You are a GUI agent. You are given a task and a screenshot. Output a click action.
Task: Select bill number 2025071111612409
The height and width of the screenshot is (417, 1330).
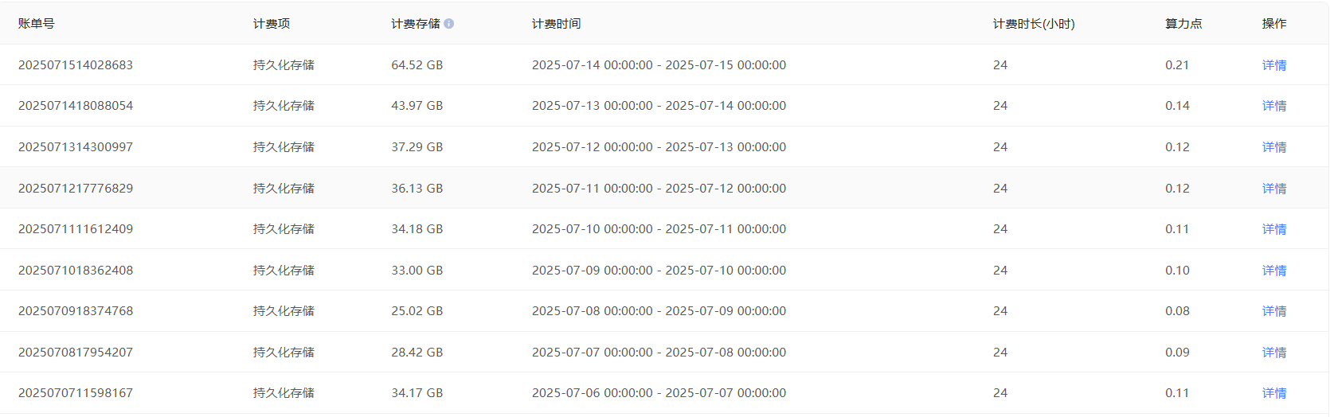click(x=76, y=229)
